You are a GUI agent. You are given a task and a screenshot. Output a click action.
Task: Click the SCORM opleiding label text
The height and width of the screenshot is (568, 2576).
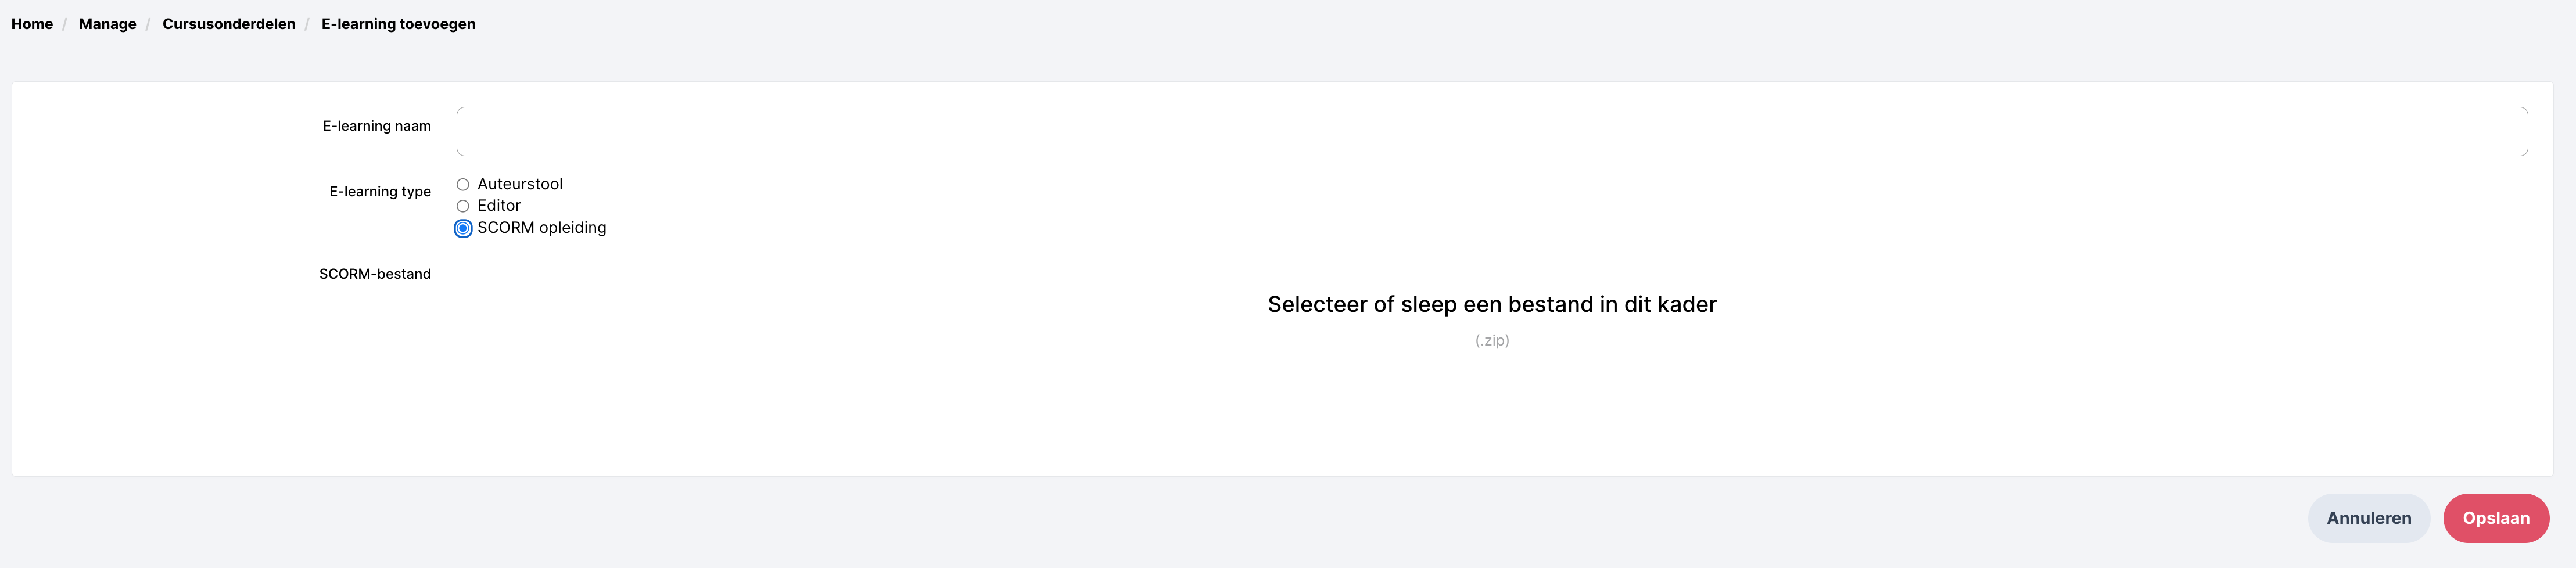(541, 228)
